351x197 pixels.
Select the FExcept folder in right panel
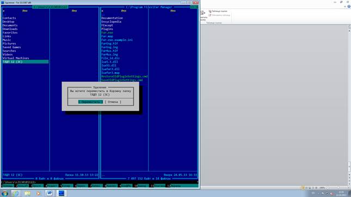[x=107, y=26]
